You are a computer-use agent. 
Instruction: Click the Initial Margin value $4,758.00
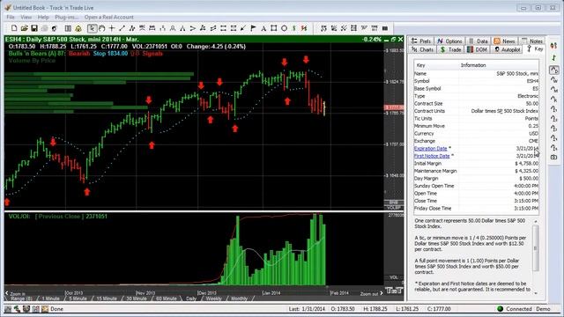(527, 164)
